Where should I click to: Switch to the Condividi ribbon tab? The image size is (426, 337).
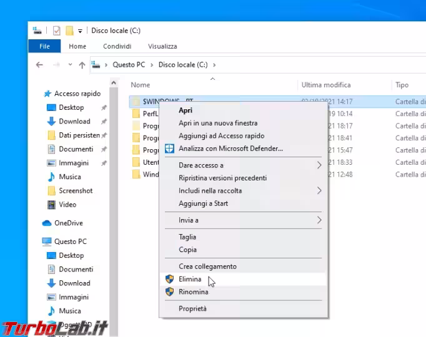117,46
